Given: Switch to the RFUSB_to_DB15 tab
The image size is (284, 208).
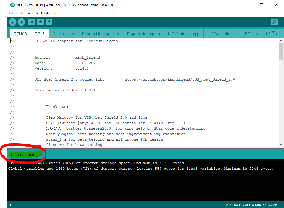Looking at the screenshot, I should (29, 34).
